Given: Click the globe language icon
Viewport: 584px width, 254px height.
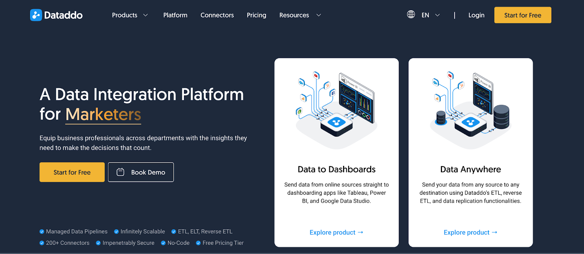Looking at the screenshot, I should (411, 15).
